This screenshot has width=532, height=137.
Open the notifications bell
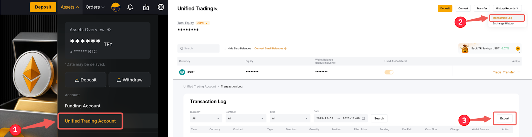click(x=130, y=7)
